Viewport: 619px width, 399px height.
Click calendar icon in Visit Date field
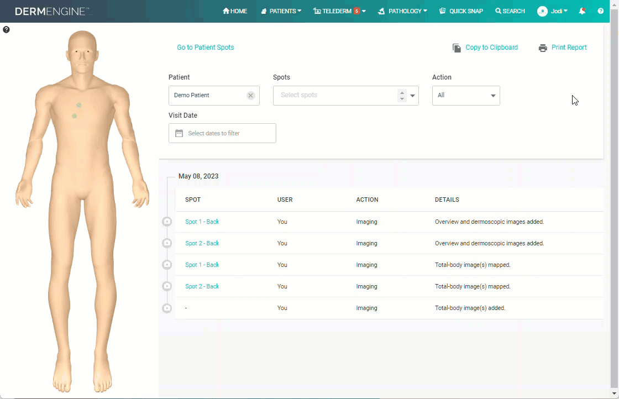click(x=179, y=133)
